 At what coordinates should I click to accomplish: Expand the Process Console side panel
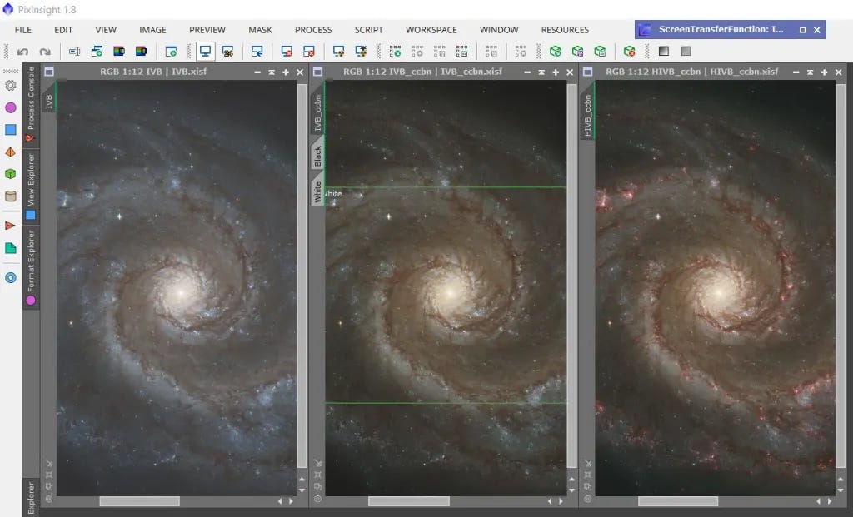31,102
